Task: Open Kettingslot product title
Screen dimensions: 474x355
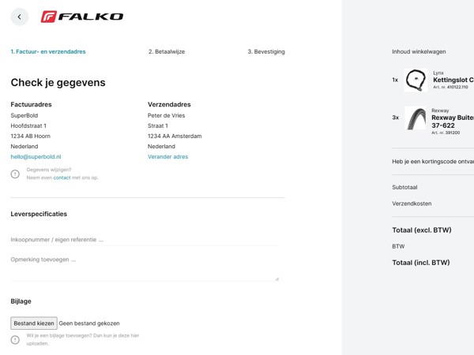Action: pos(453,80)
